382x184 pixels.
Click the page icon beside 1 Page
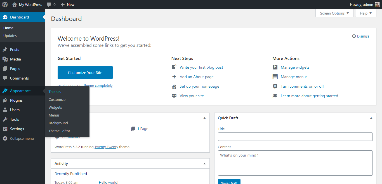[x=133, y=129]
